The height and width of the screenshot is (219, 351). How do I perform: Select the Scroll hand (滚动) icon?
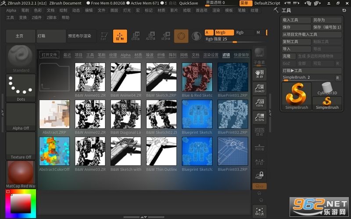(259, 74)
